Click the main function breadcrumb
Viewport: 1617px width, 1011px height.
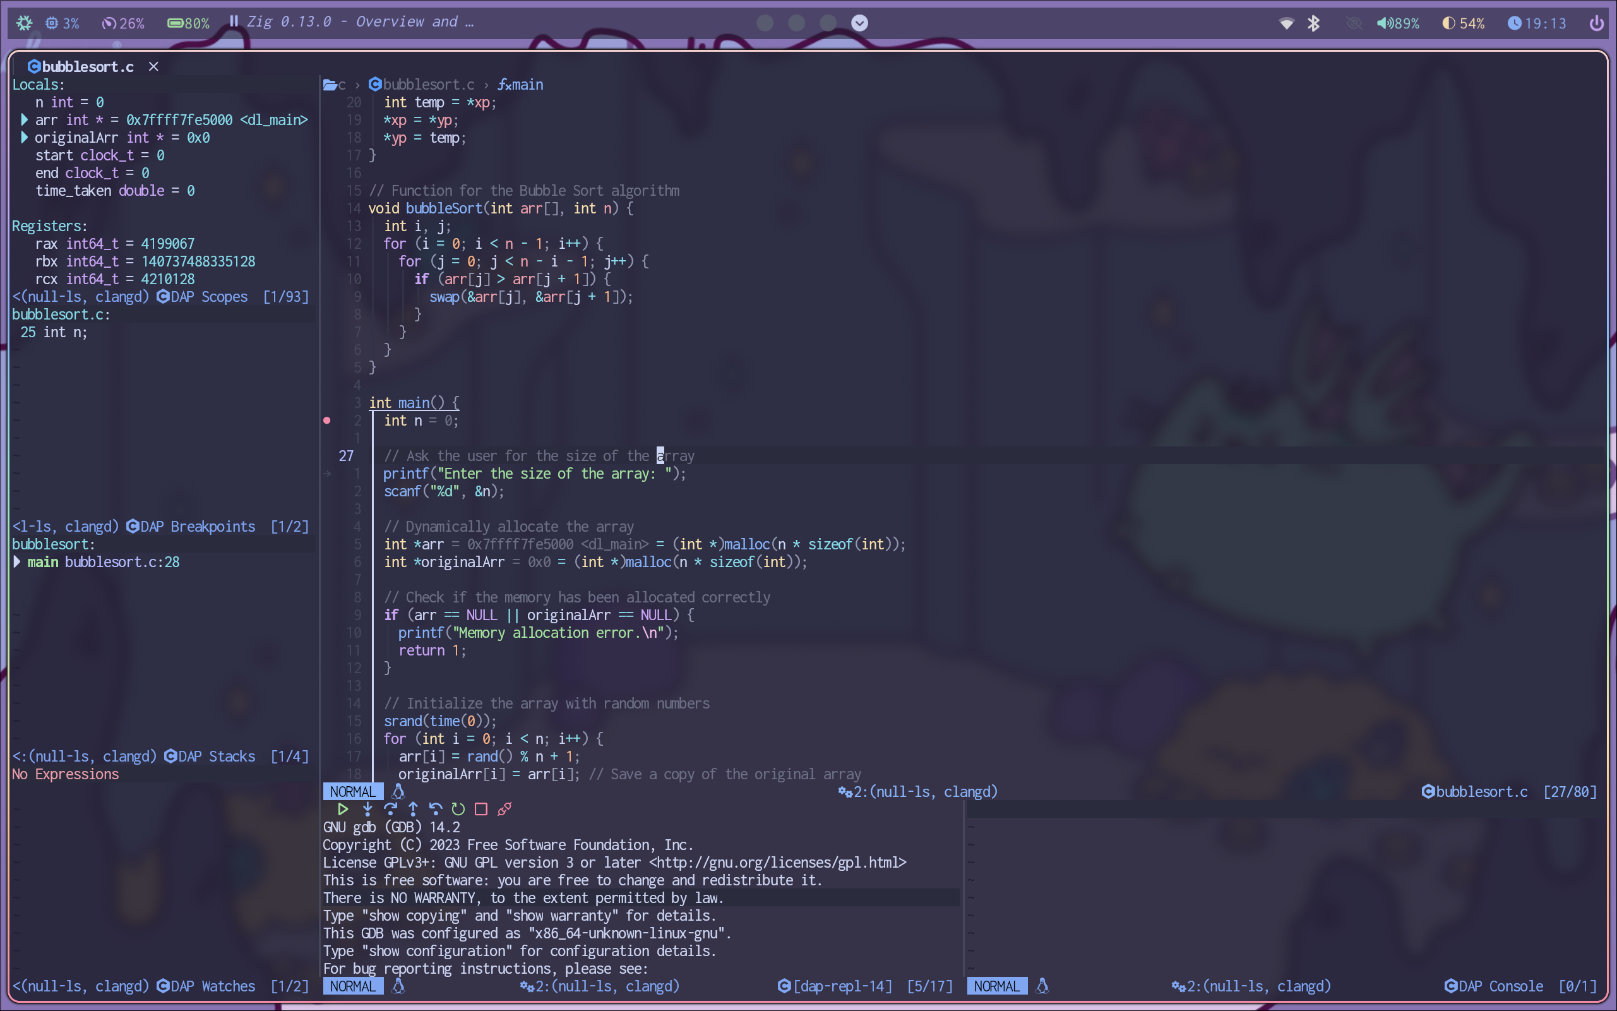click(x=521, y=84)
